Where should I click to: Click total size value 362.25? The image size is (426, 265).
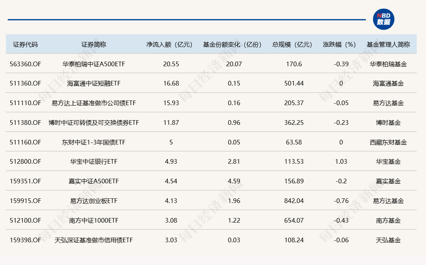pos(294,122)
